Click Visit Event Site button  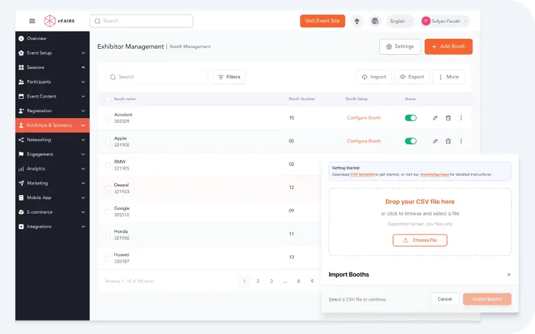[x=322, y=21]
